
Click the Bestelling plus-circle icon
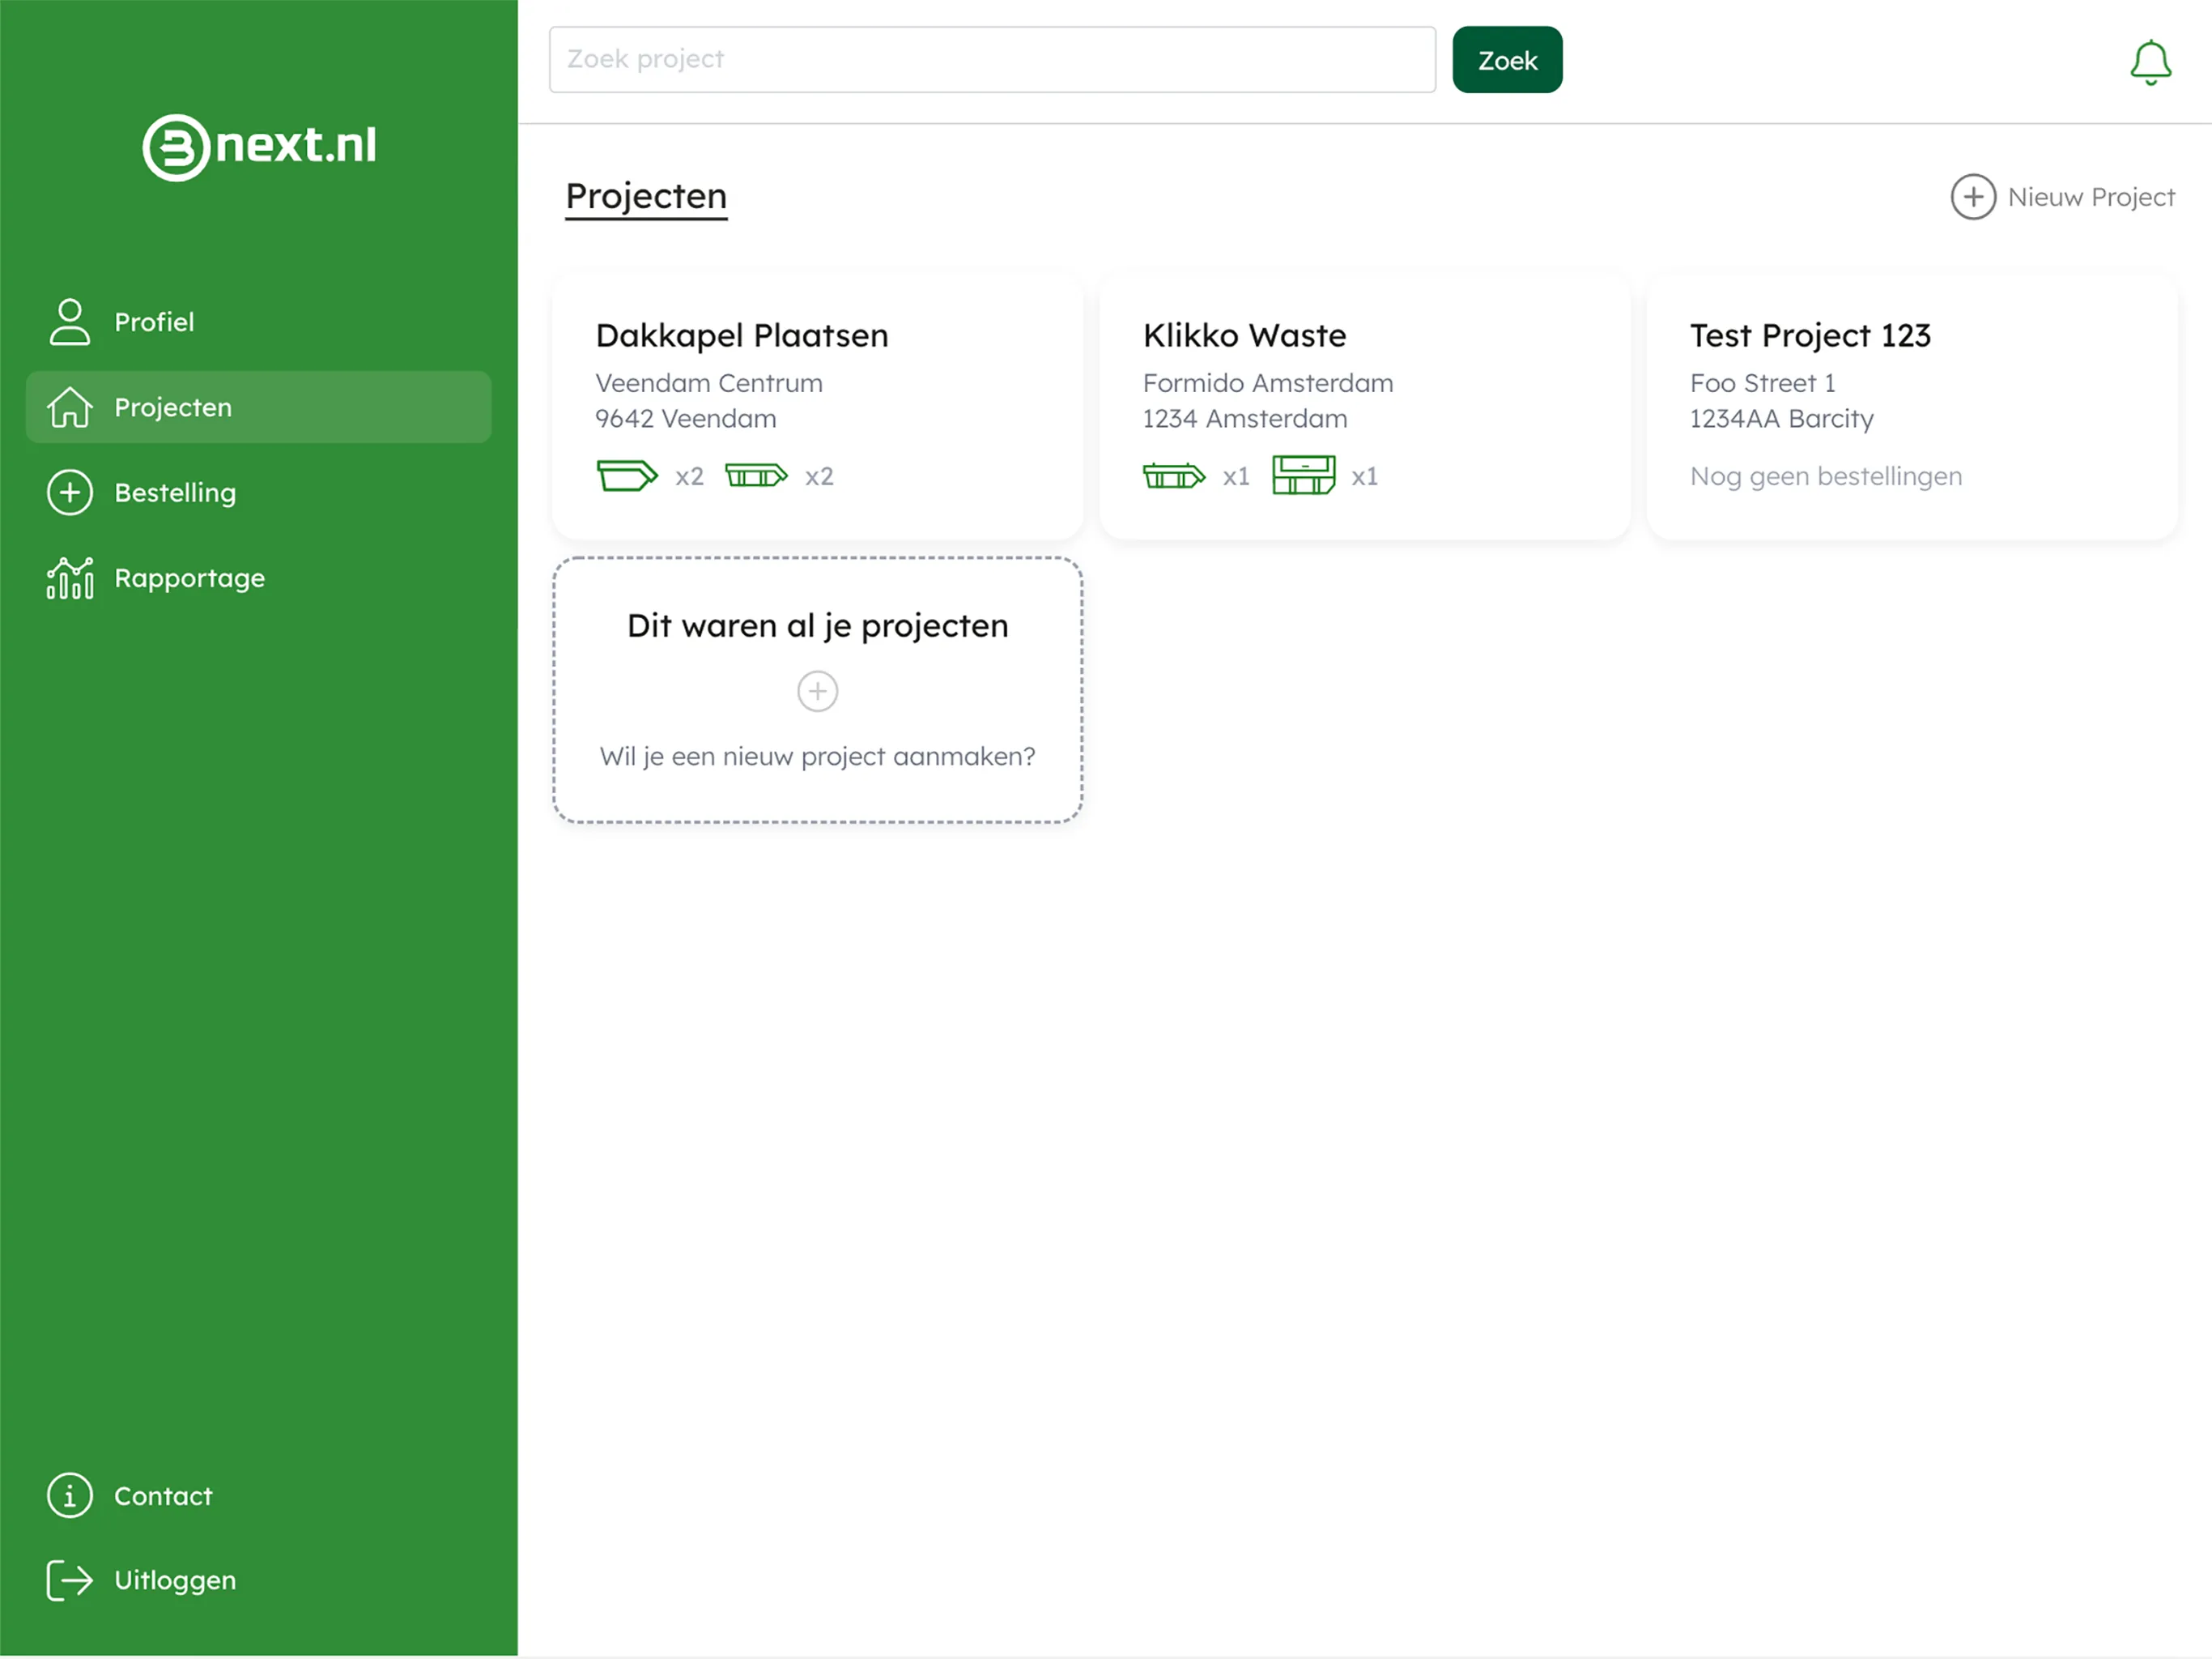(x=69, y=493)
